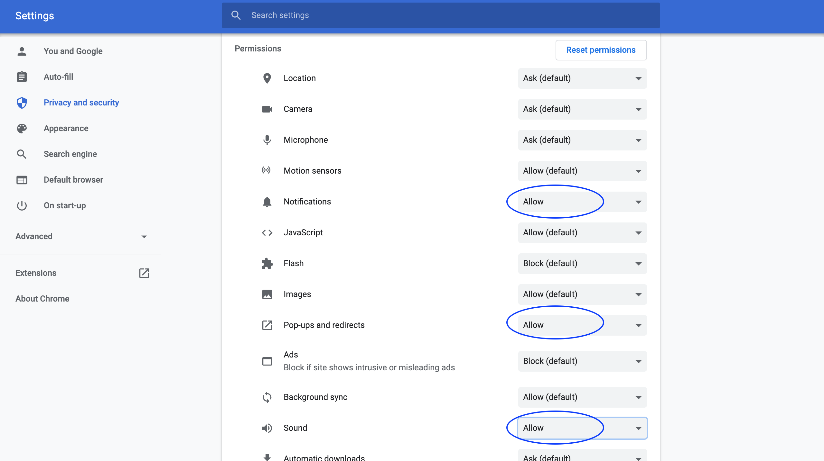Open the Notifications Allow dropdown
This screenshot has height=461, width=824.
[x=582, y=202]
